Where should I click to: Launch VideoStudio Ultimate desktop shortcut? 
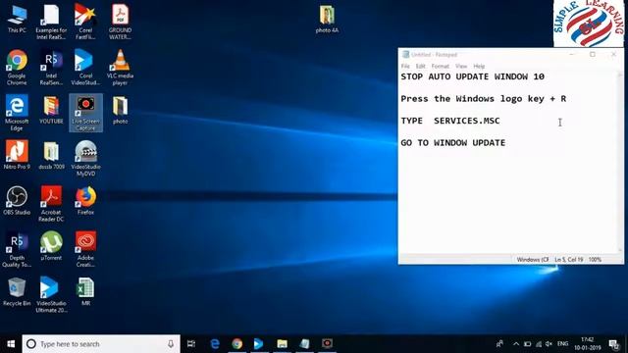51,295
